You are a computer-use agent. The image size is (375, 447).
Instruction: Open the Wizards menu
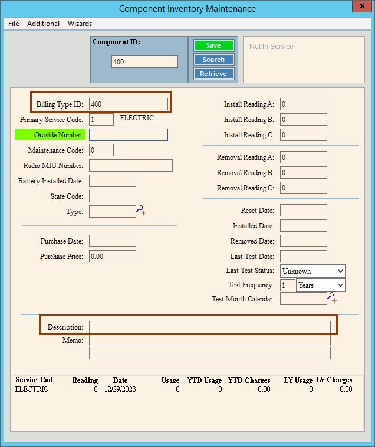point(80,24)
